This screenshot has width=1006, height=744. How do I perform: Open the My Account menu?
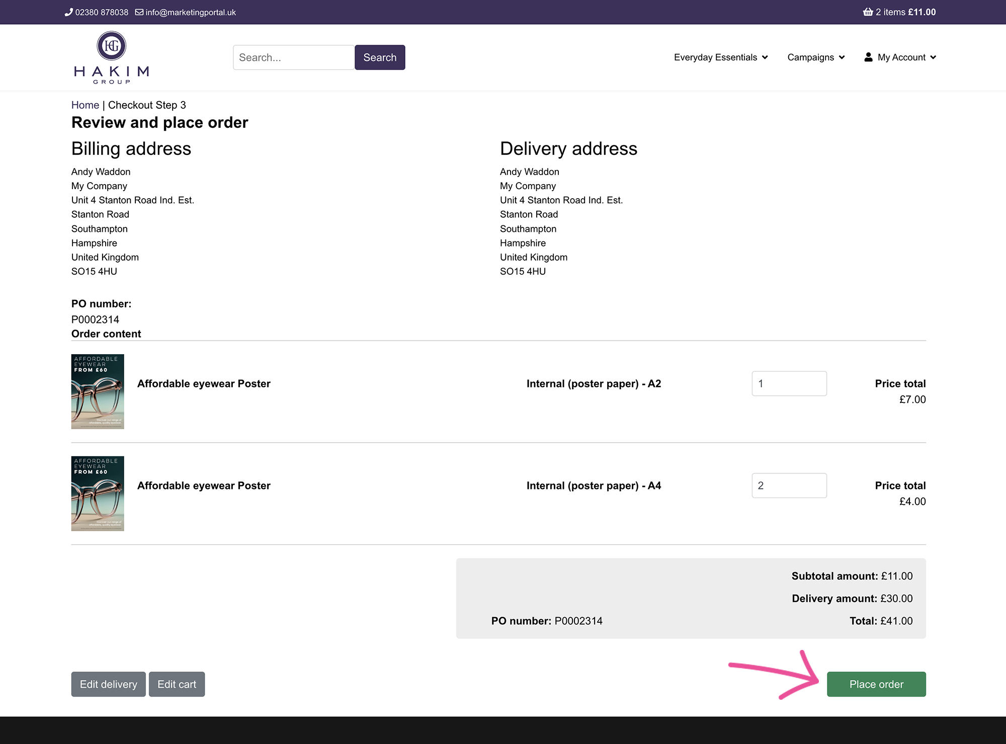point(900,57)
